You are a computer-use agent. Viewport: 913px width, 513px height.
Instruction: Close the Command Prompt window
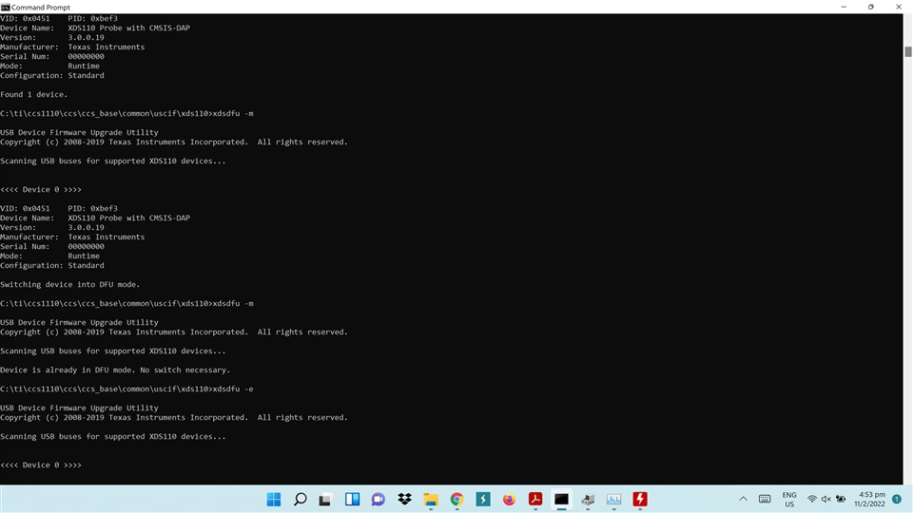(x=899, y=7)
